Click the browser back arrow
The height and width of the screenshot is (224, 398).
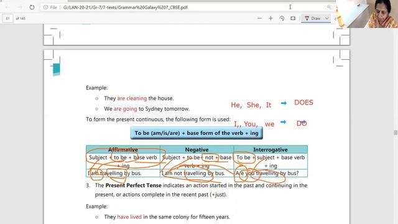coord(7,7)
